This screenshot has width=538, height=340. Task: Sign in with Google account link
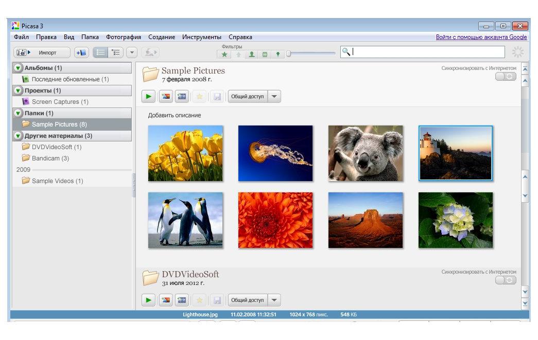[x=481, y=37]
